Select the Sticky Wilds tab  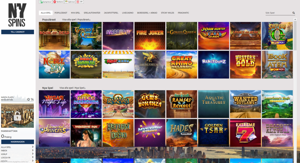167,13
